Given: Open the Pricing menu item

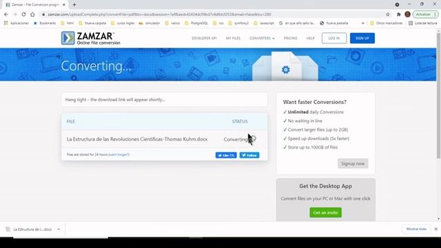Looking at the screenshot, I should click(x=291, y=39).
